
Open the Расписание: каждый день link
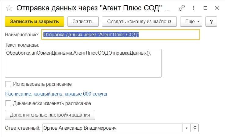coord(56,94)
